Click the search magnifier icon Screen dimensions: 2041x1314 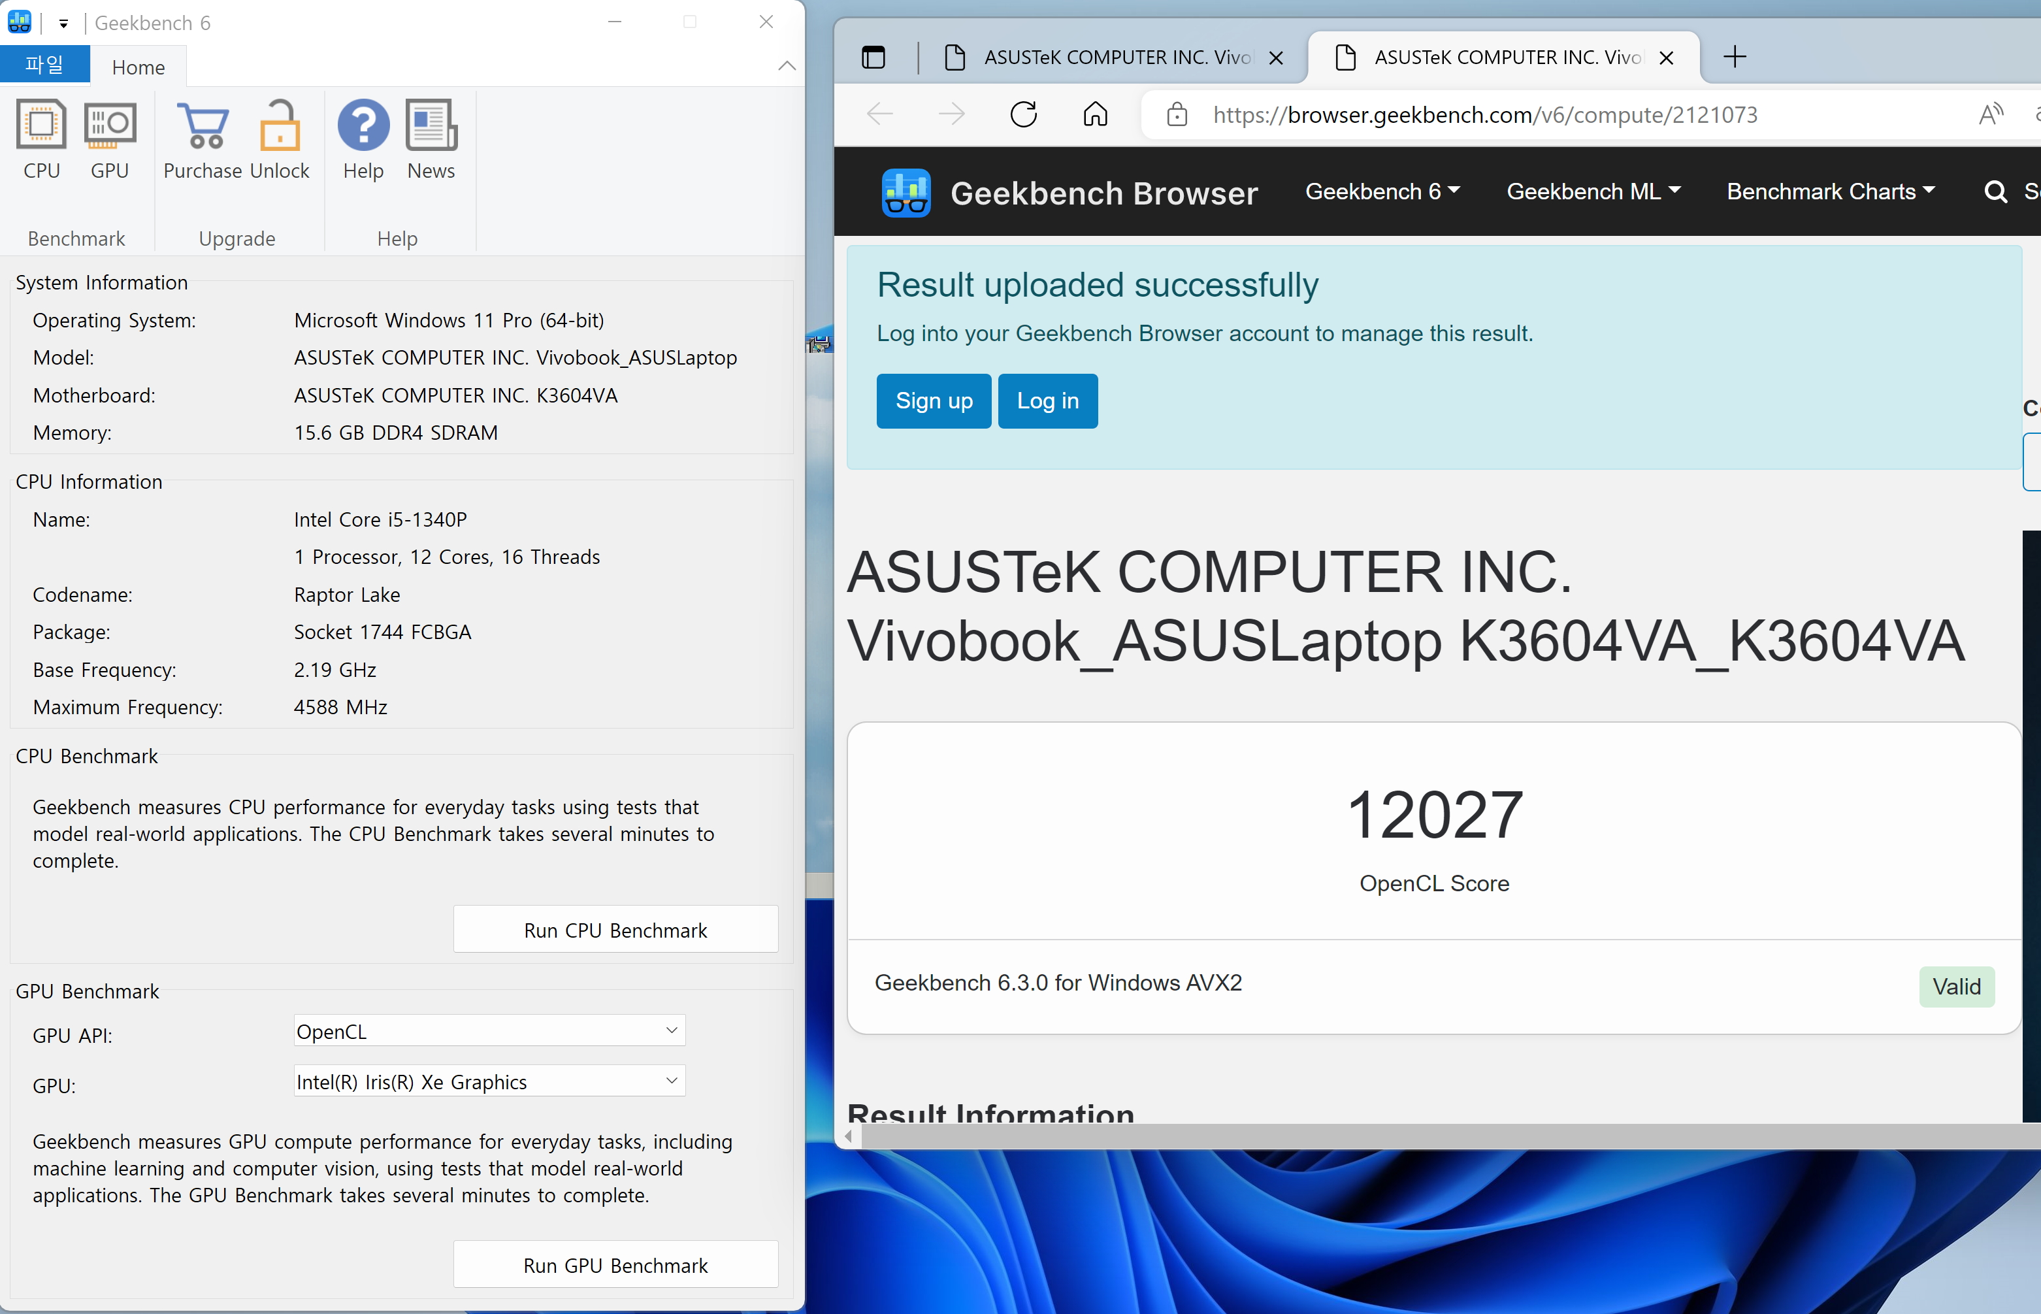pos(1996,192)
